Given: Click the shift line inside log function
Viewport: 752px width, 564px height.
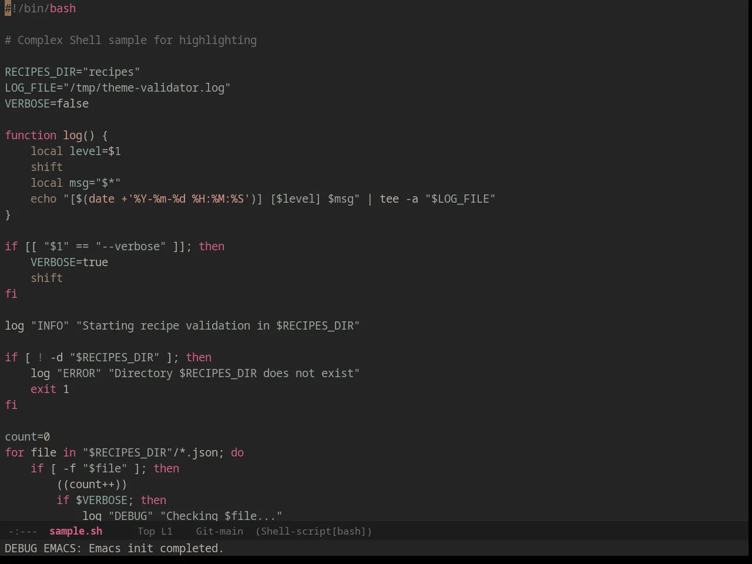Looking at the screenshot, I should (47, 167).
